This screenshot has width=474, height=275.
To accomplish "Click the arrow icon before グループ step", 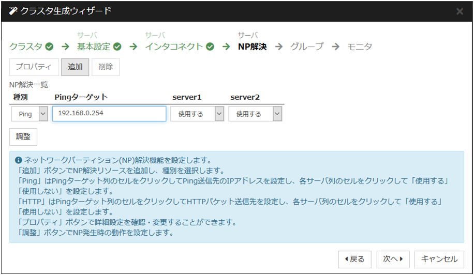I will tap(279, 47).
